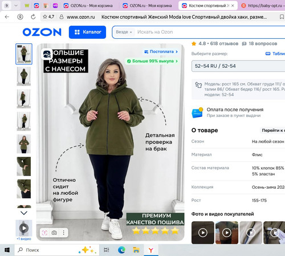Click the Перейти к описанию button
Screen dimensions: 285x256
click(272, 131)
